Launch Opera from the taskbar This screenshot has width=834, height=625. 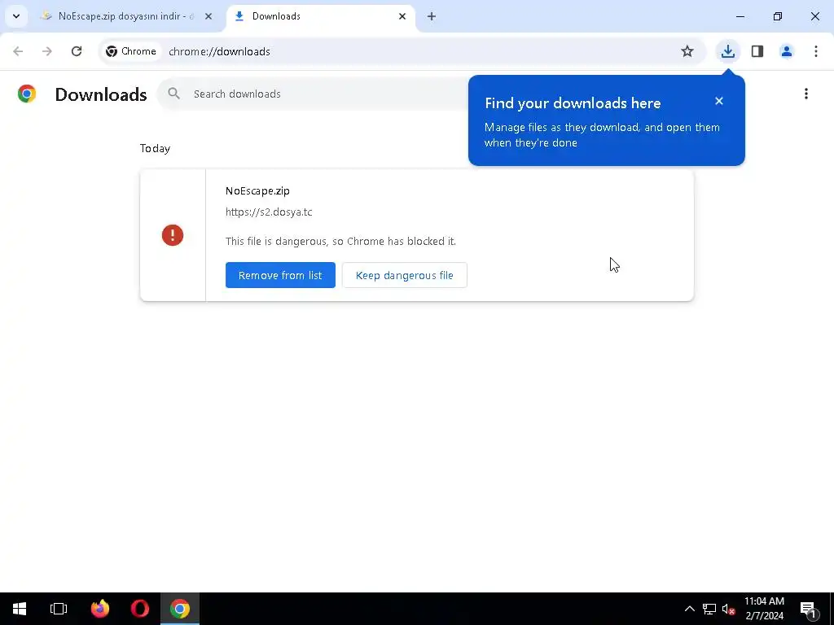140,609
